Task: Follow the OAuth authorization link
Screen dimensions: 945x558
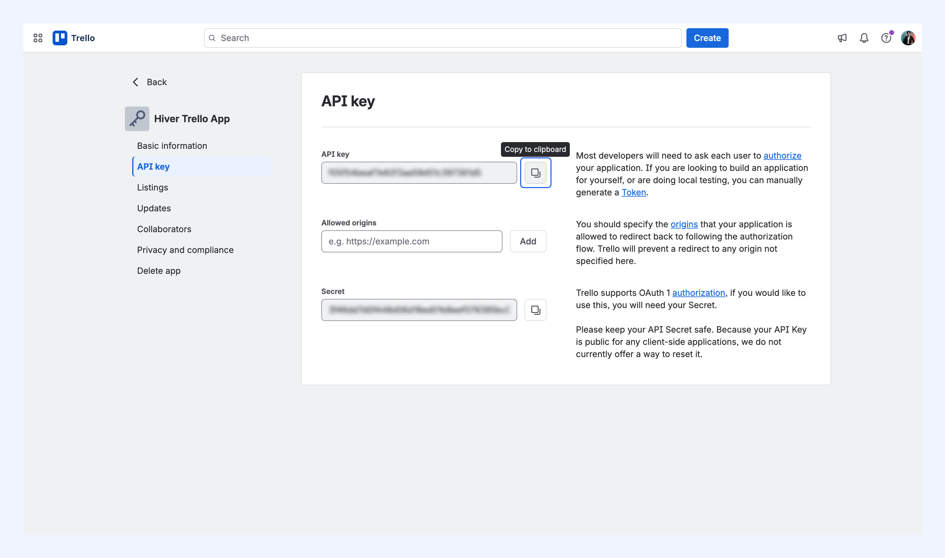Action: pos(699,293)
